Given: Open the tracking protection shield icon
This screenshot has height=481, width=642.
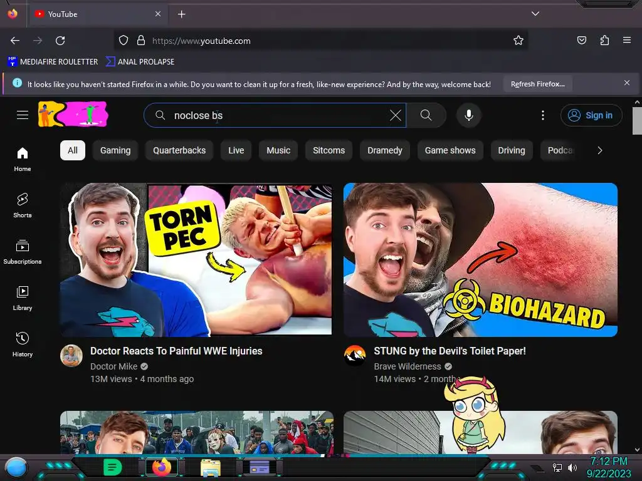Looking at the screenshot, I should click(x=124, y=41).
